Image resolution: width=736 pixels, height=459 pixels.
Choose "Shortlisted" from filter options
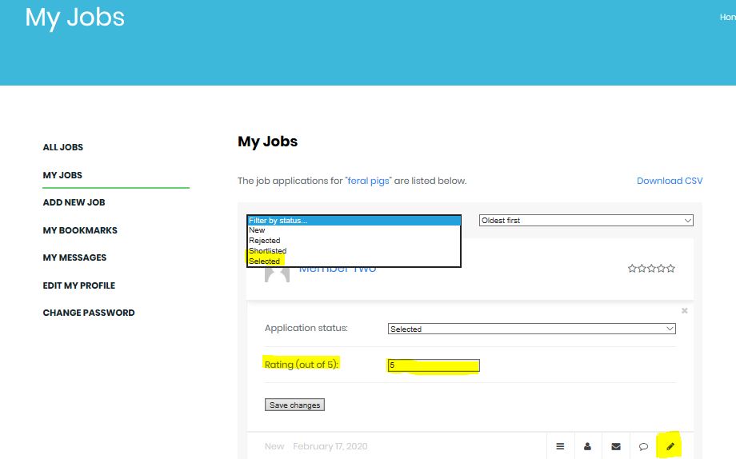[267, 251]
